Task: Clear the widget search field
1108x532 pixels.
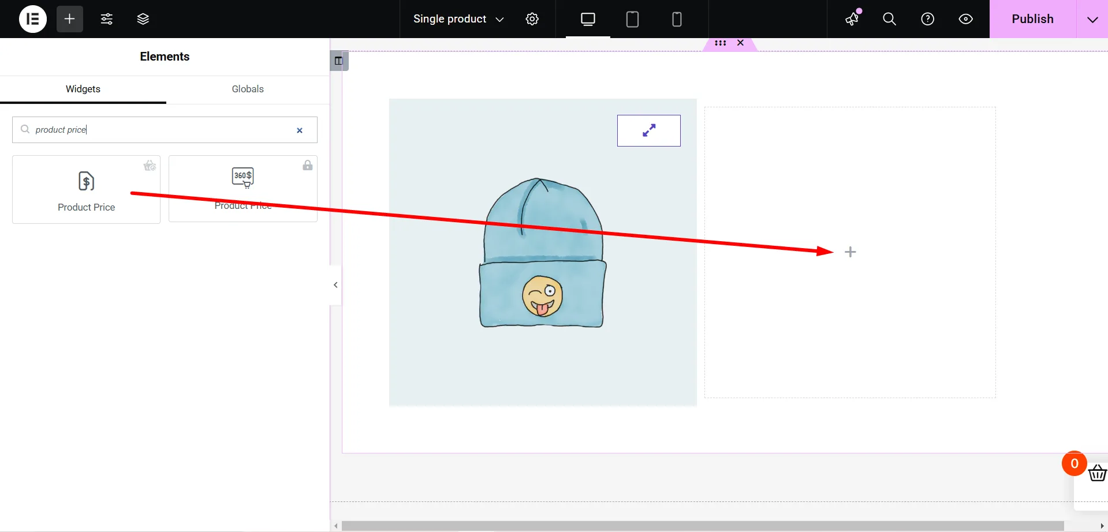Action: click(x=300, y=130)
